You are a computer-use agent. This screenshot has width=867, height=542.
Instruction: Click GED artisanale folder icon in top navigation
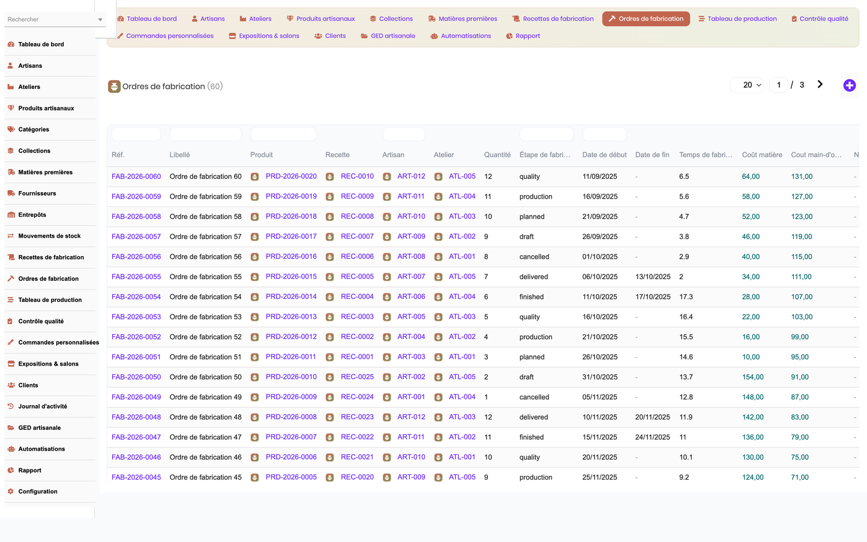(364, 36)
